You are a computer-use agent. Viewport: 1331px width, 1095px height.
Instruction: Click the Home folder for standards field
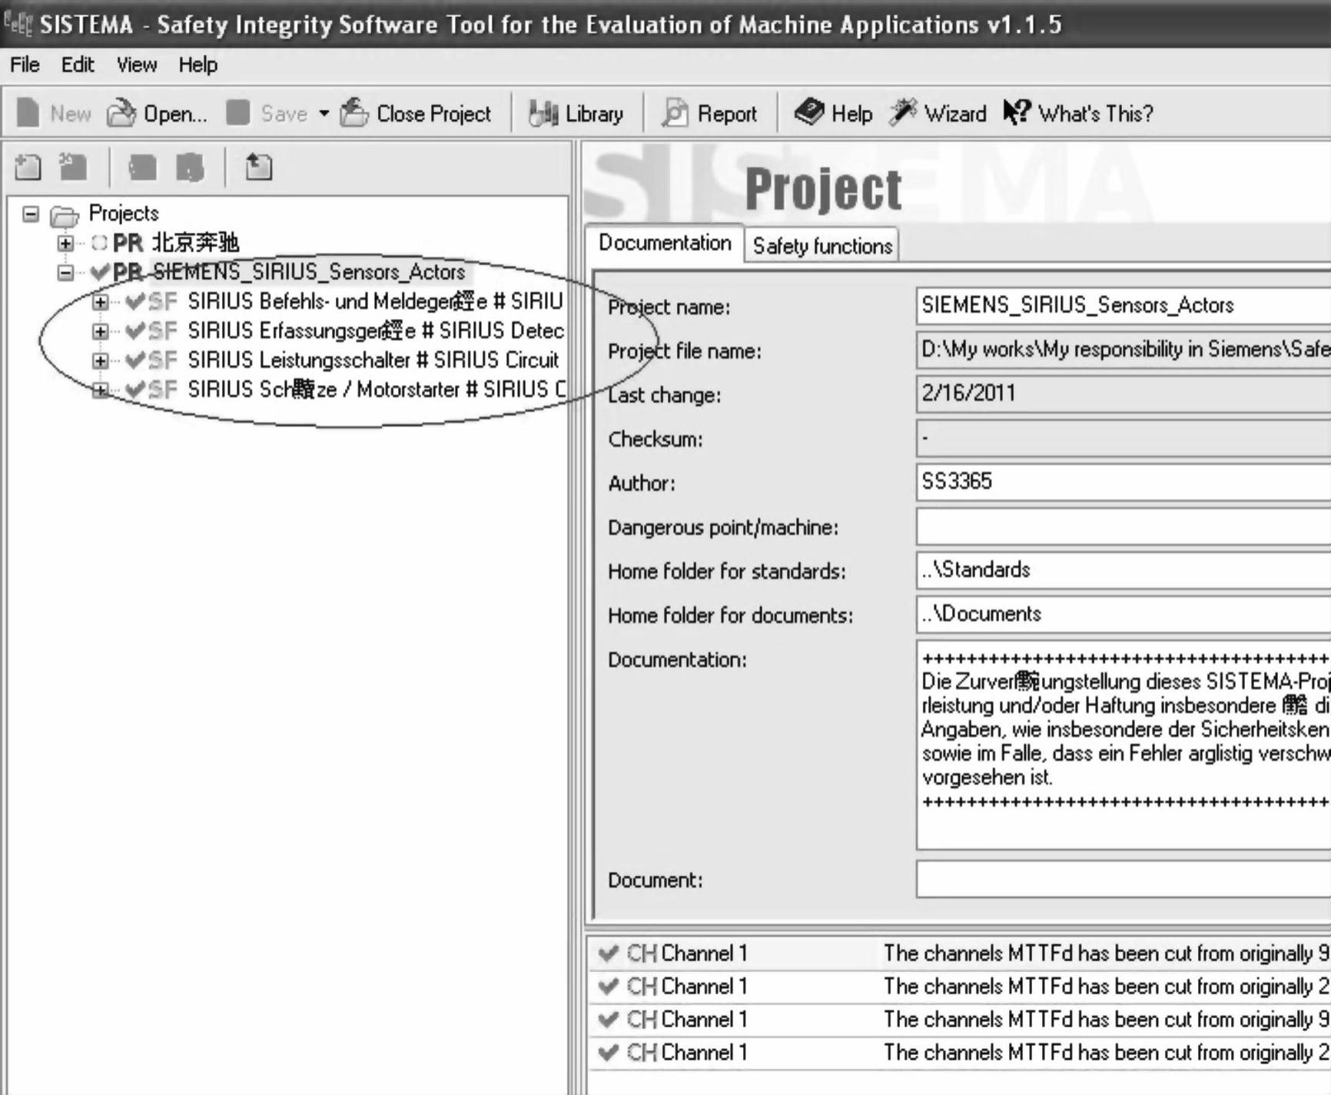pos(1124,570)
